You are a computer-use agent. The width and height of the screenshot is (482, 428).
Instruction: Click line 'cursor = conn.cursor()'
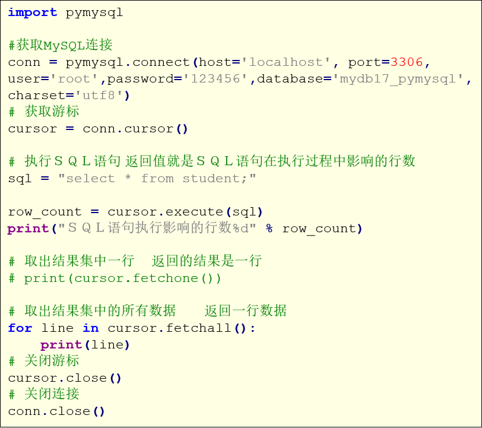pos(98,129)
